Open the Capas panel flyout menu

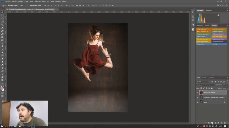[228, 78]
